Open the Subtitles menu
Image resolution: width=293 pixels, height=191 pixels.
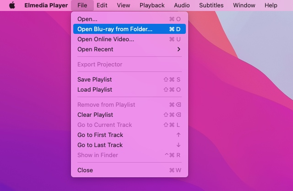coord(211,5)
